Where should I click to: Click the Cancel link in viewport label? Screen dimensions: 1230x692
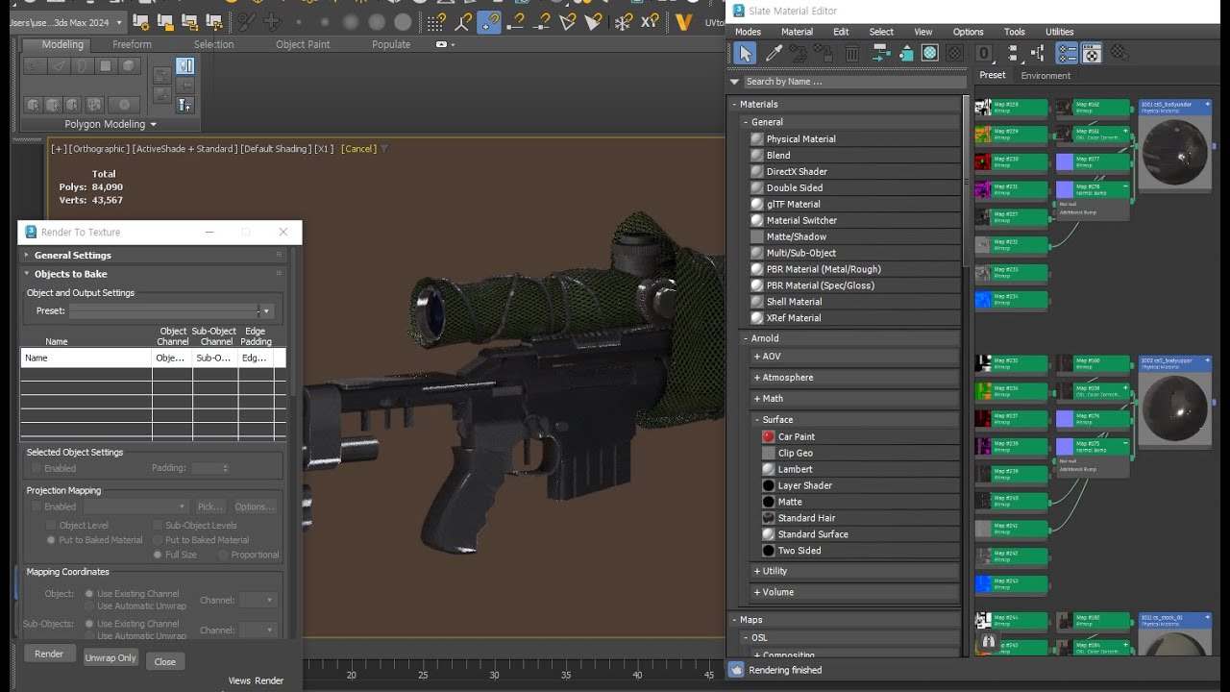click(x=358, y=149)
